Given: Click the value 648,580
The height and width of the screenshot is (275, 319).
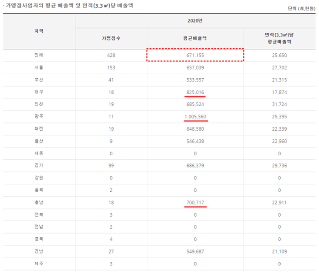Looking at the screenshot, I should click(x=195, y=129).
